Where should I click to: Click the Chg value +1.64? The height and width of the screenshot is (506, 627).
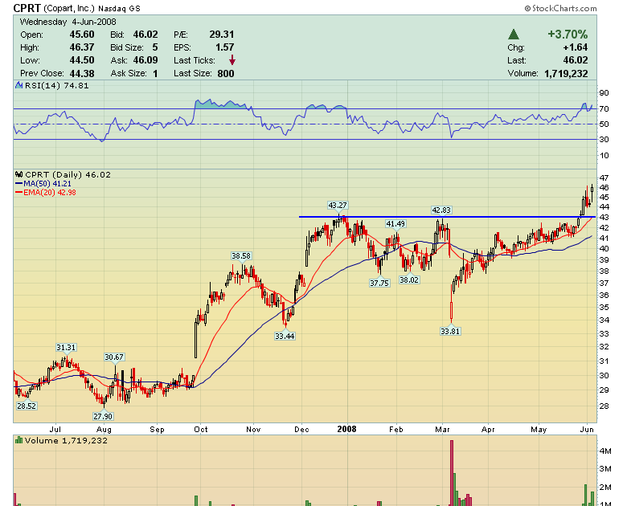pos(576,47)
